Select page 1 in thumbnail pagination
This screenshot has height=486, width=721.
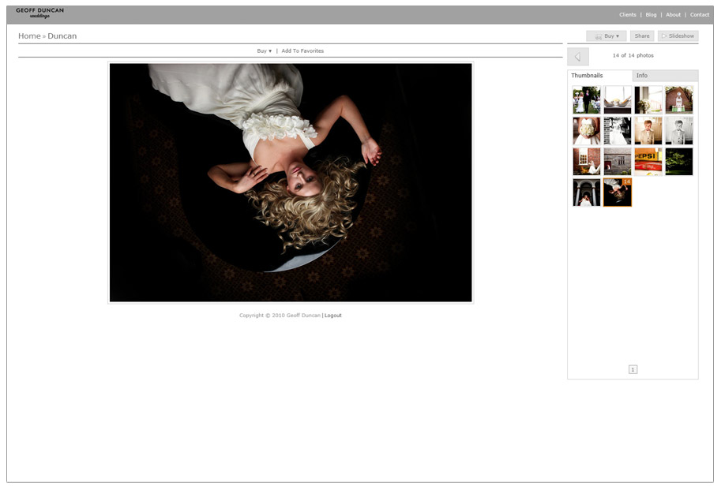tap(633, 369)
